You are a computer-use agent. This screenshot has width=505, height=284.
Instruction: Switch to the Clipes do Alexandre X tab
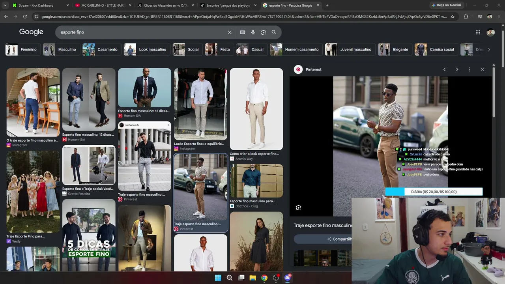click(x=166, y=5)
